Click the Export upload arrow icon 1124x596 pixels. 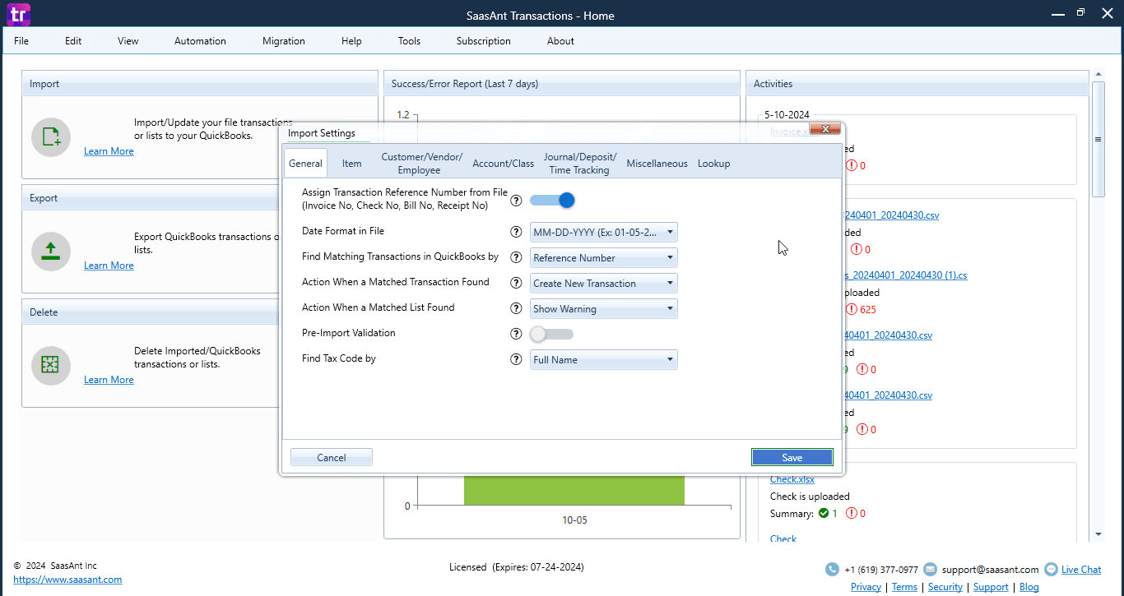pos(51,251)
